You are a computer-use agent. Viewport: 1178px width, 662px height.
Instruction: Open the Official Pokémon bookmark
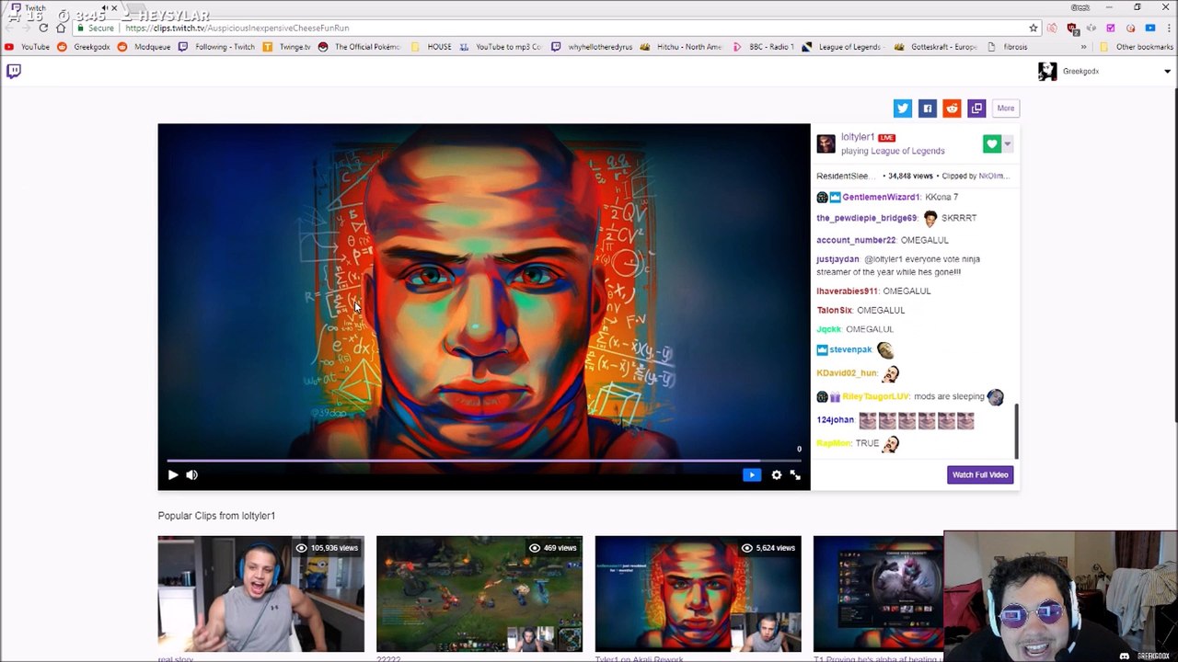click(360, 47)
